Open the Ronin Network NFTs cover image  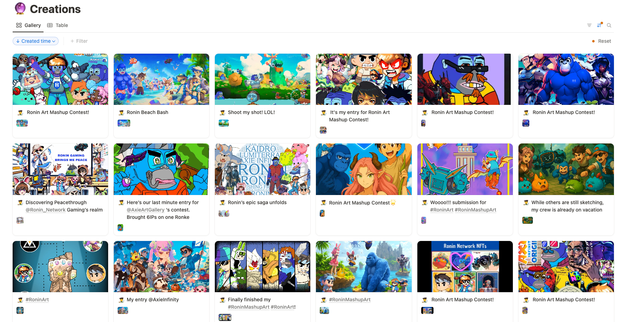pos(465,267)
